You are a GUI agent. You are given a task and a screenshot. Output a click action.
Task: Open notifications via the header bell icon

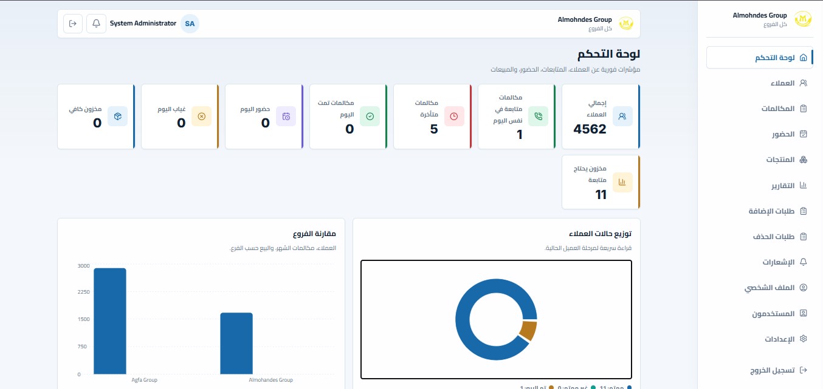click(96, 24)
